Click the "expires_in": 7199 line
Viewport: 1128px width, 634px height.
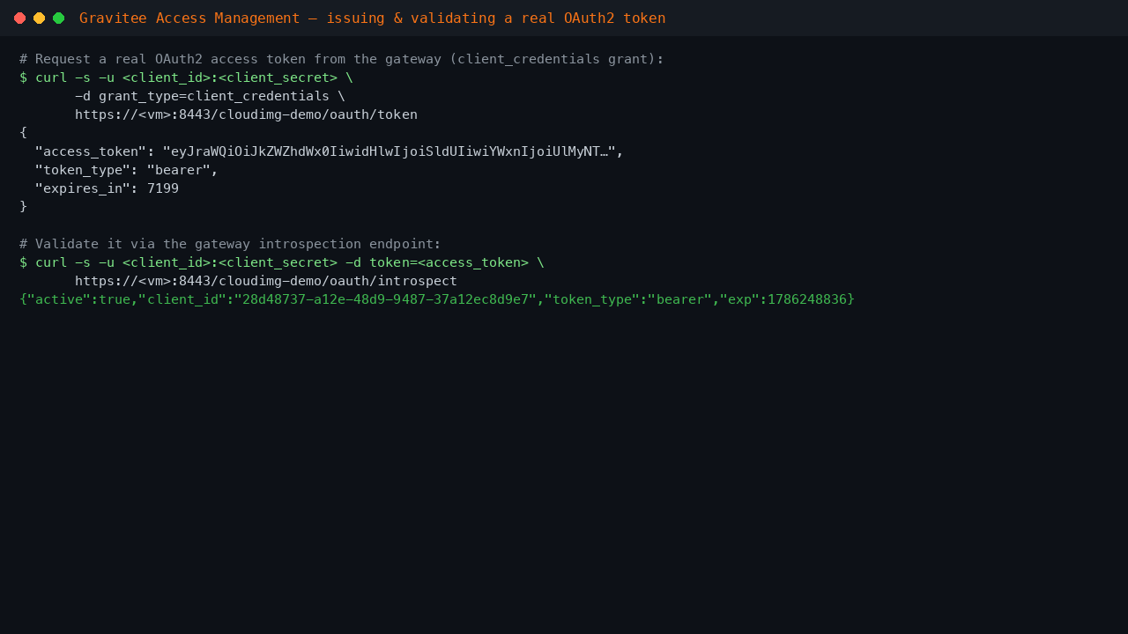[107, 188]
